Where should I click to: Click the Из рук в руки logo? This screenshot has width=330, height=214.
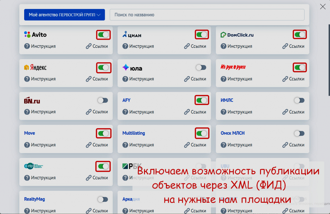tap(233, 67)
